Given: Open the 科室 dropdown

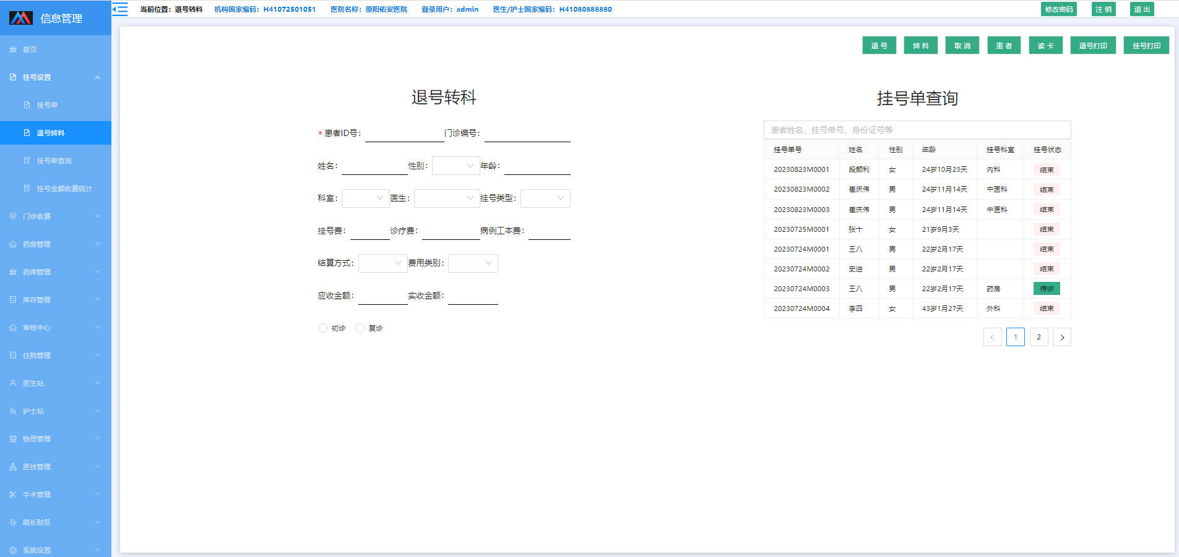Looking at the screenshot, I should pyautogui.click(x=366, y=198).
